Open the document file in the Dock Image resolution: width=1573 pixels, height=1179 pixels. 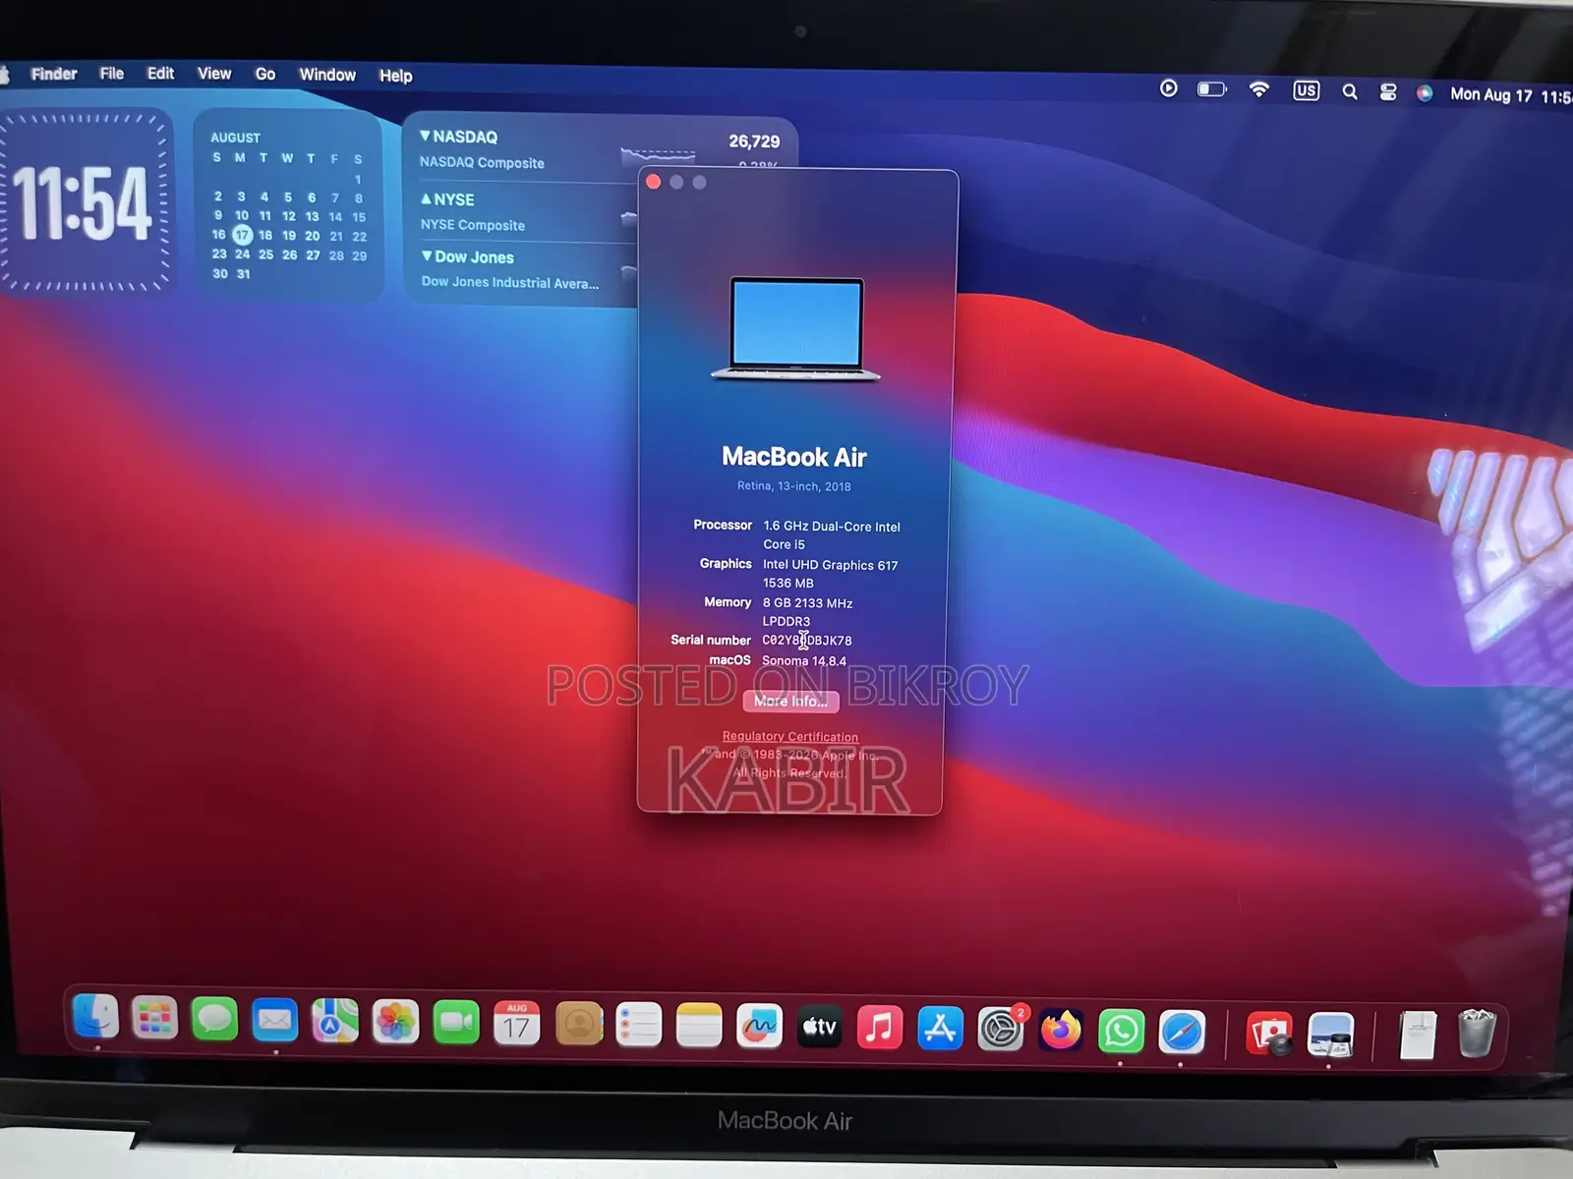tap(1417, 1036)
